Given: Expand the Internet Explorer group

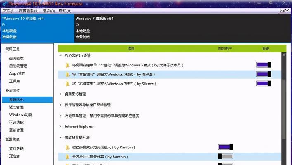Looking at the screenshot, I should pyautogui.click(x=61, y=127).
